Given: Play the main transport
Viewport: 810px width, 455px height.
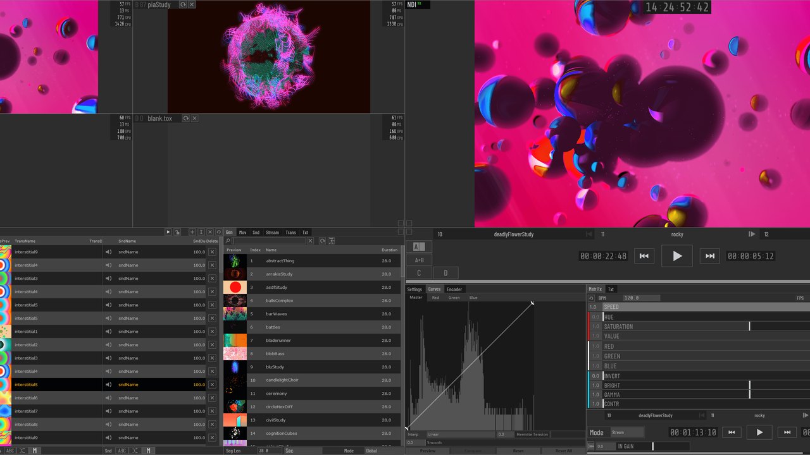Looking at the screenshot, I should [x=677, y=256].
